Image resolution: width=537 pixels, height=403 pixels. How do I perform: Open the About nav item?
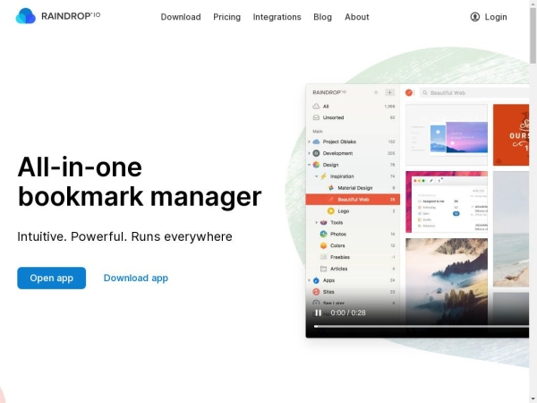(x=357, y=17)
